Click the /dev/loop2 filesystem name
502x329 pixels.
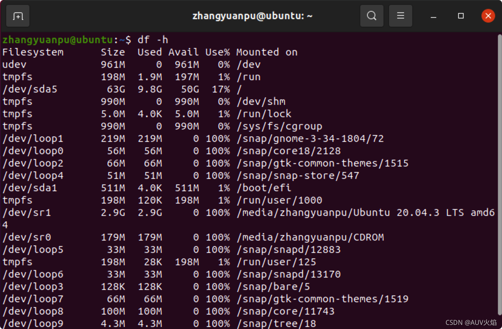(x=33, y=163)
